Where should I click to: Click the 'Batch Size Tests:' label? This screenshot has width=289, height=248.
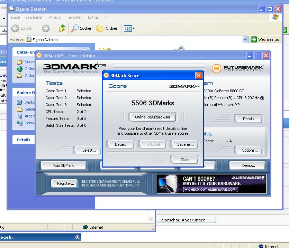pos(60,125)
